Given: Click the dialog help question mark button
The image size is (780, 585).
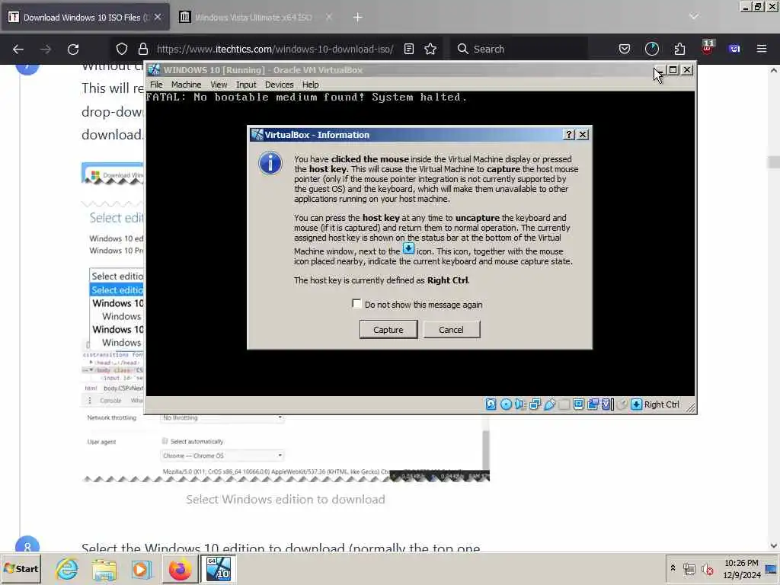Looking at the screenshot, I should pos(568,134).
